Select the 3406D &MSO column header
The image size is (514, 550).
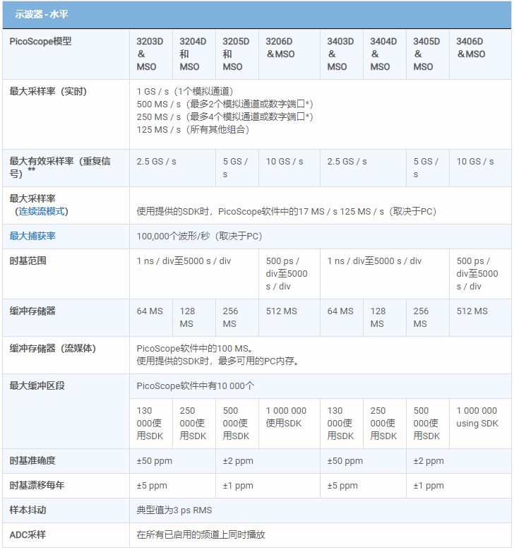click(470, 48)
